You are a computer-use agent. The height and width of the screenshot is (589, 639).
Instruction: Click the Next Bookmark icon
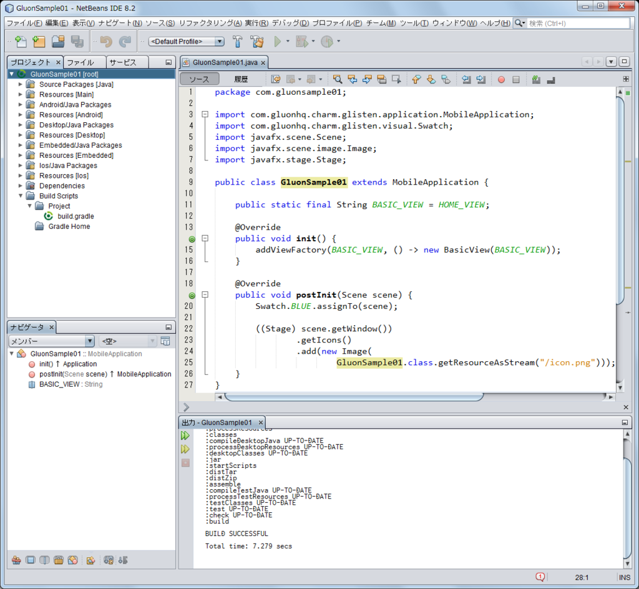pyautogui.click(x=431, y=79)
